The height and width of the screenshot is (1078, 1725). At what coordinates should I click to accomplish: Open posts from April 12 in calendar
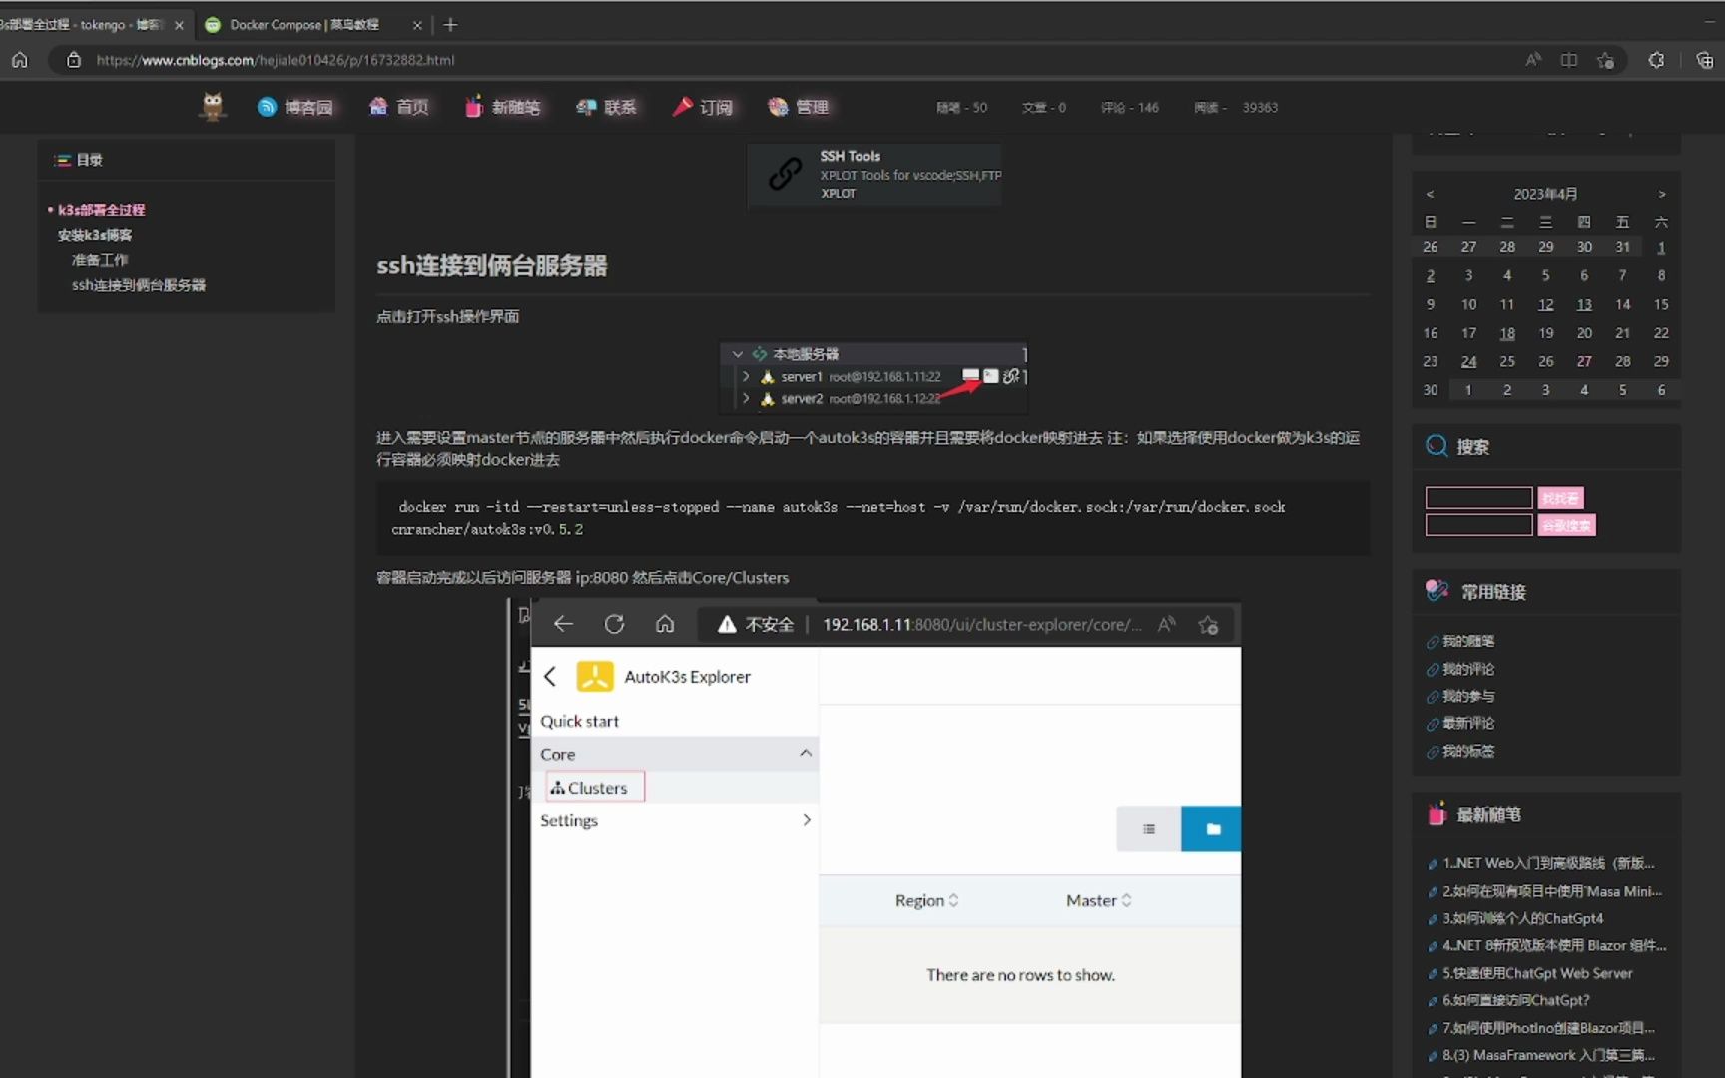[1545, 304]
